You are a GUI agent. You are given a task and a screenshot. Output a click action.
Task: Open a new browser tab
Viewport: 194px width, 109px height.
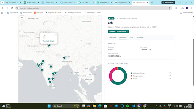[152, 3]
